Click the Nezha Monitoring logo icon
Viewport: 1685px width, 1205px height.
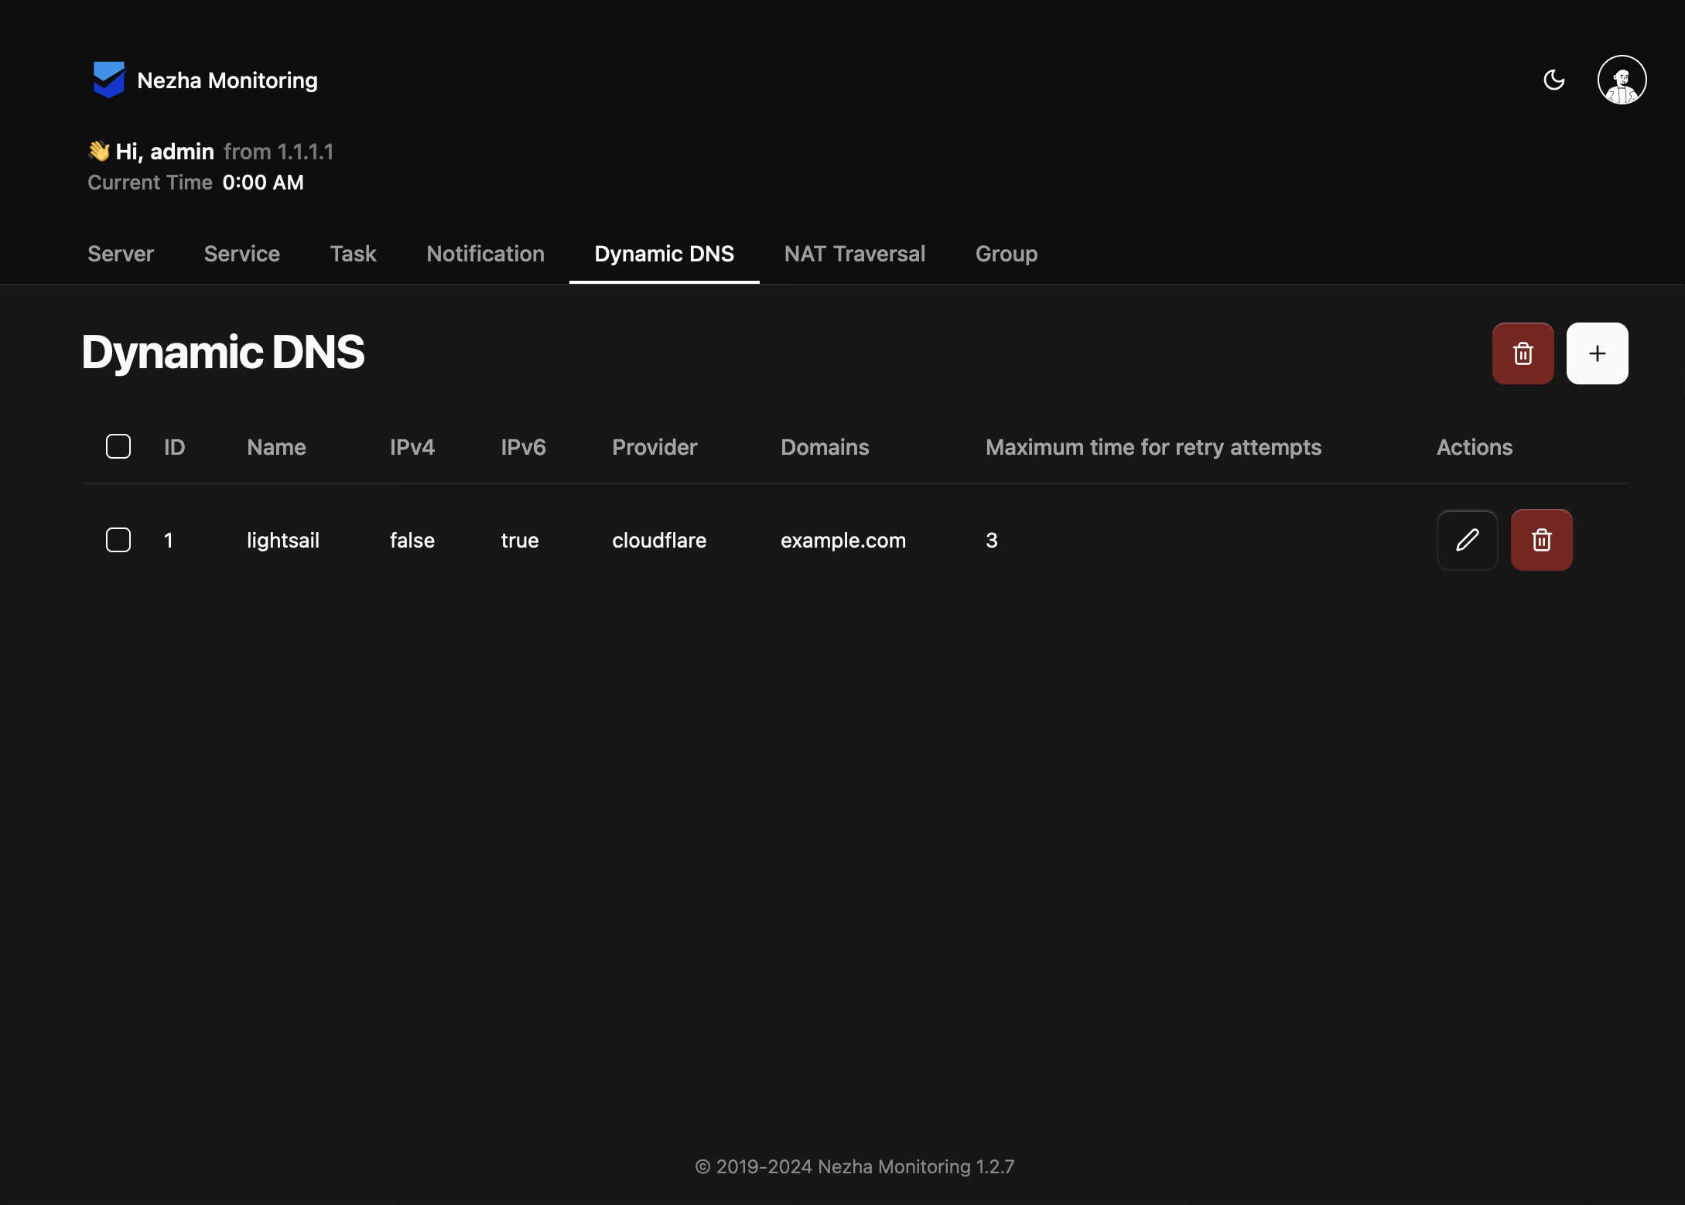click(x=108, y=80)
